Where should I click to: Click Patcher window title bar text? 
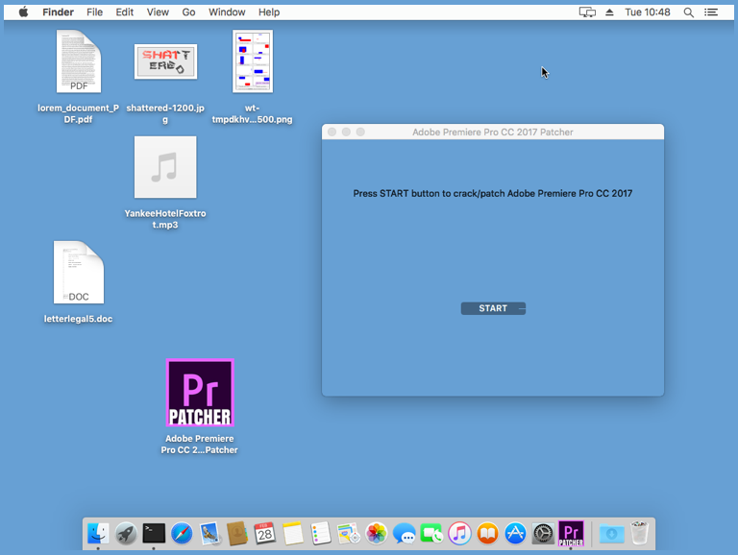493,133
